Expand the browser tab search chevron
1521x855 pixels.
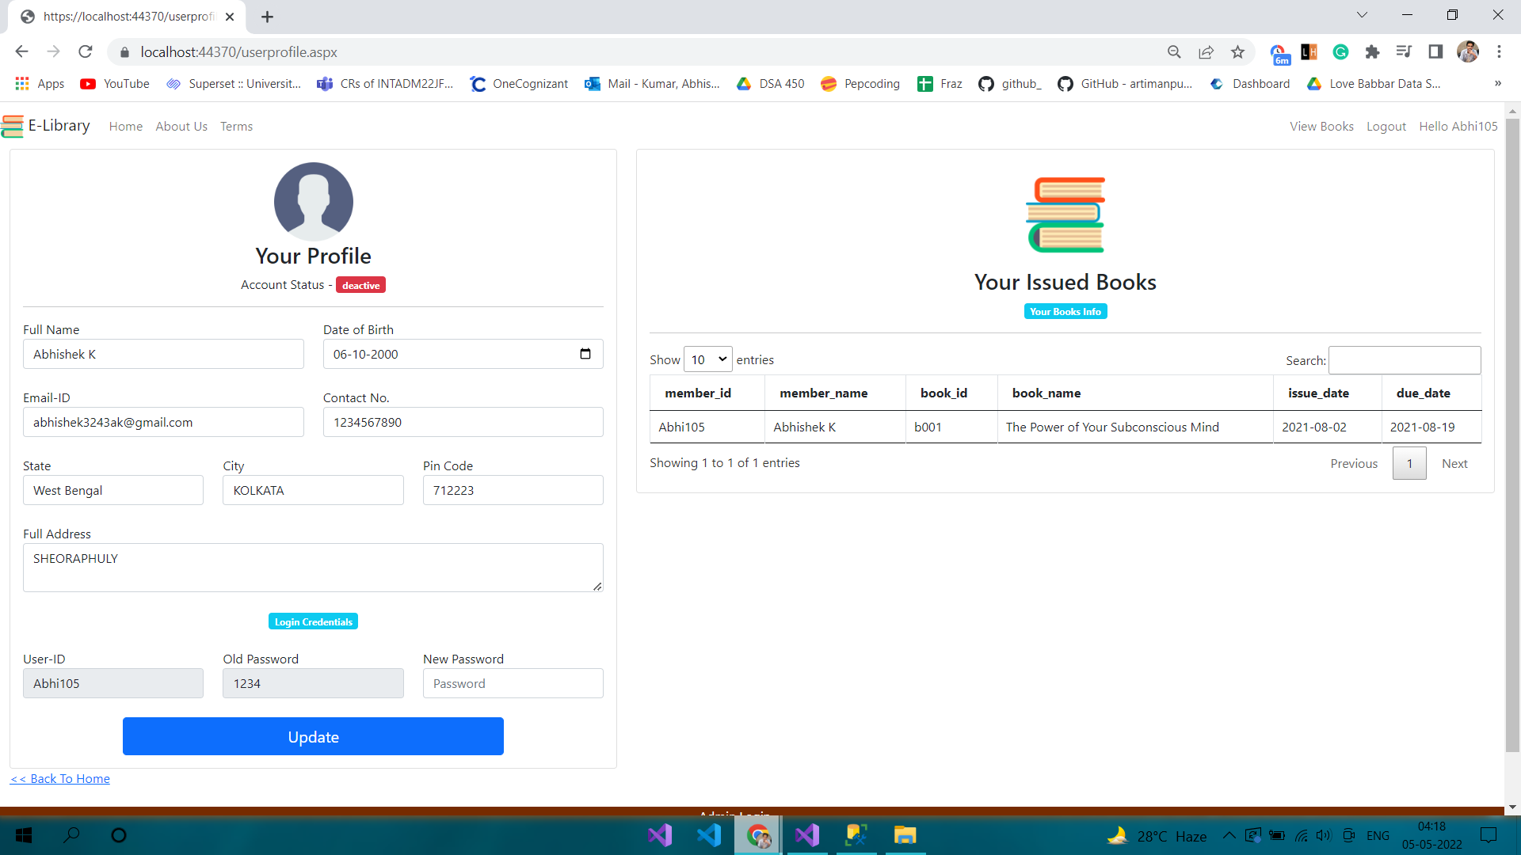click(x=1362, y=14)
